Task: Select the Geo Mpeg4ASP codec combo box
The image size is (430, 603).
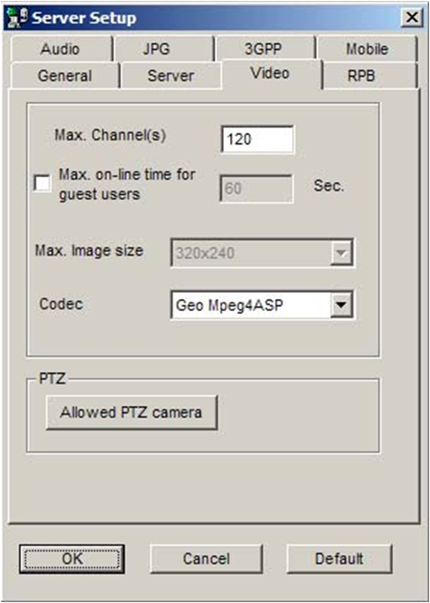Action: 262,305
